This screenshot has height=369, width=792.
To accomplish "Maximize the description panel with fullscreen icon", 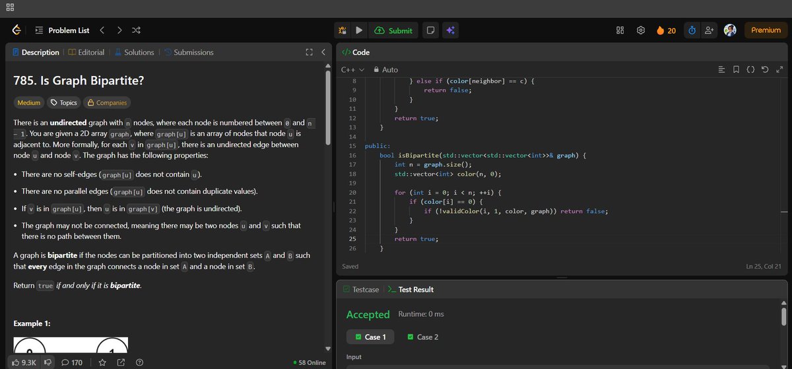I will tap(309, 52).
